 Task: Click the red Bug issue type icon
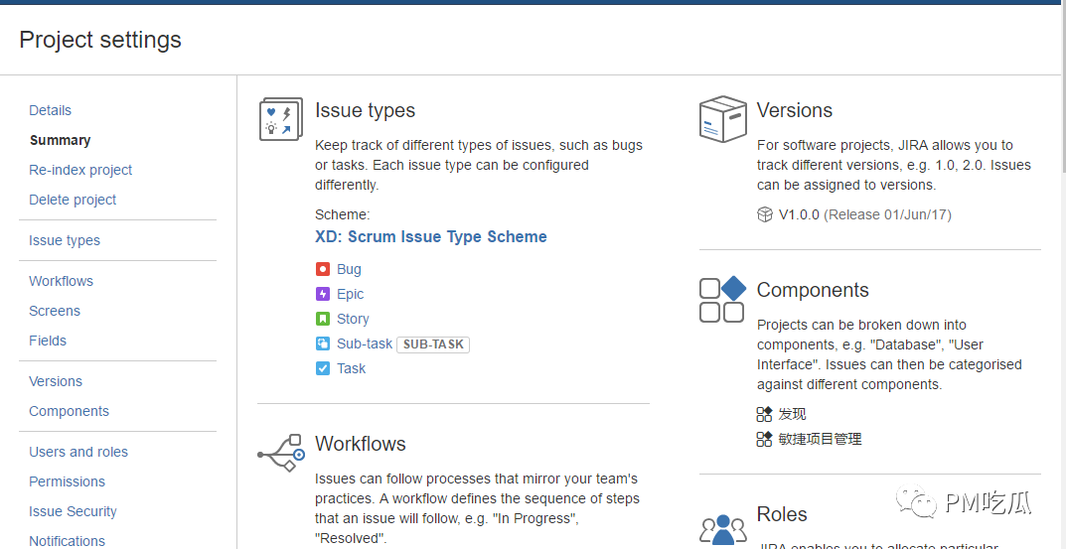point(323,269)
